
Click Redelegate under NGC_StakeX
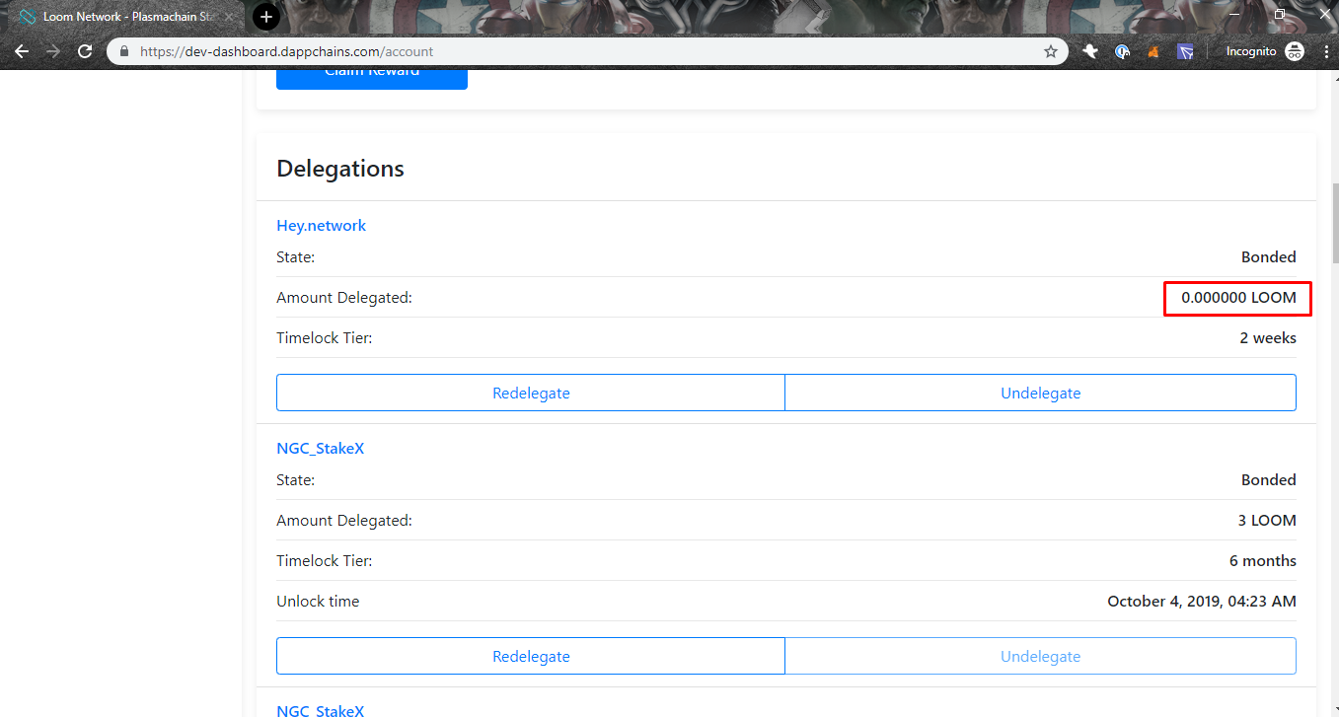click(531, 655)
